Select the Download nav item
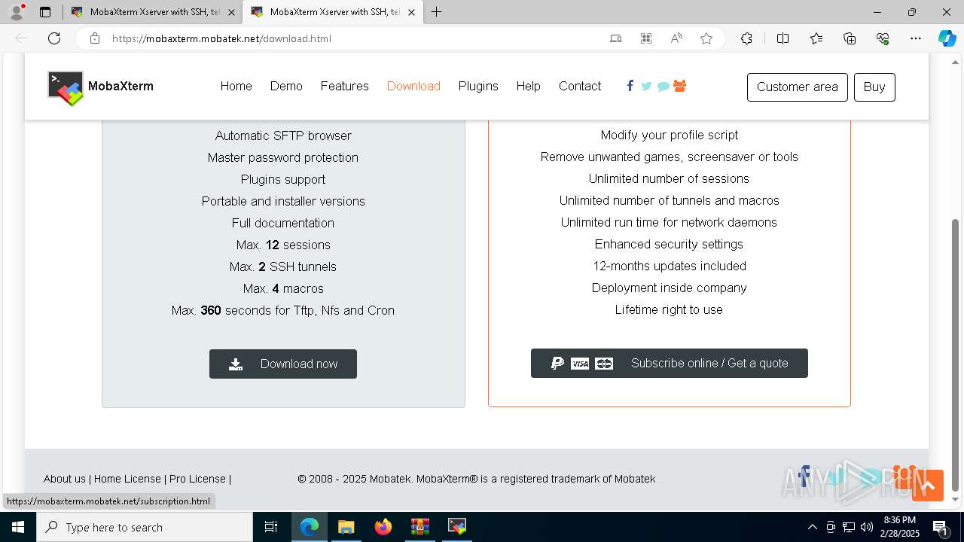 coord(413,87)
